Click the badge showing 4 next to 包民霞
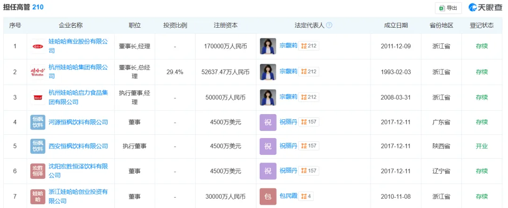Viewport: 508px width, 208px height. point(307,196)
